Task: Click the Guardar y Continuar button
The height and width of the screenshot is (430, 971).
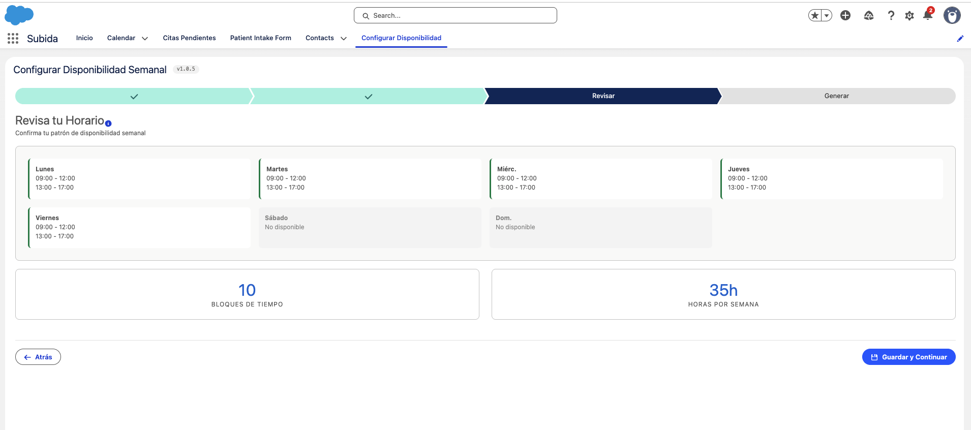Action: [909, 357]
